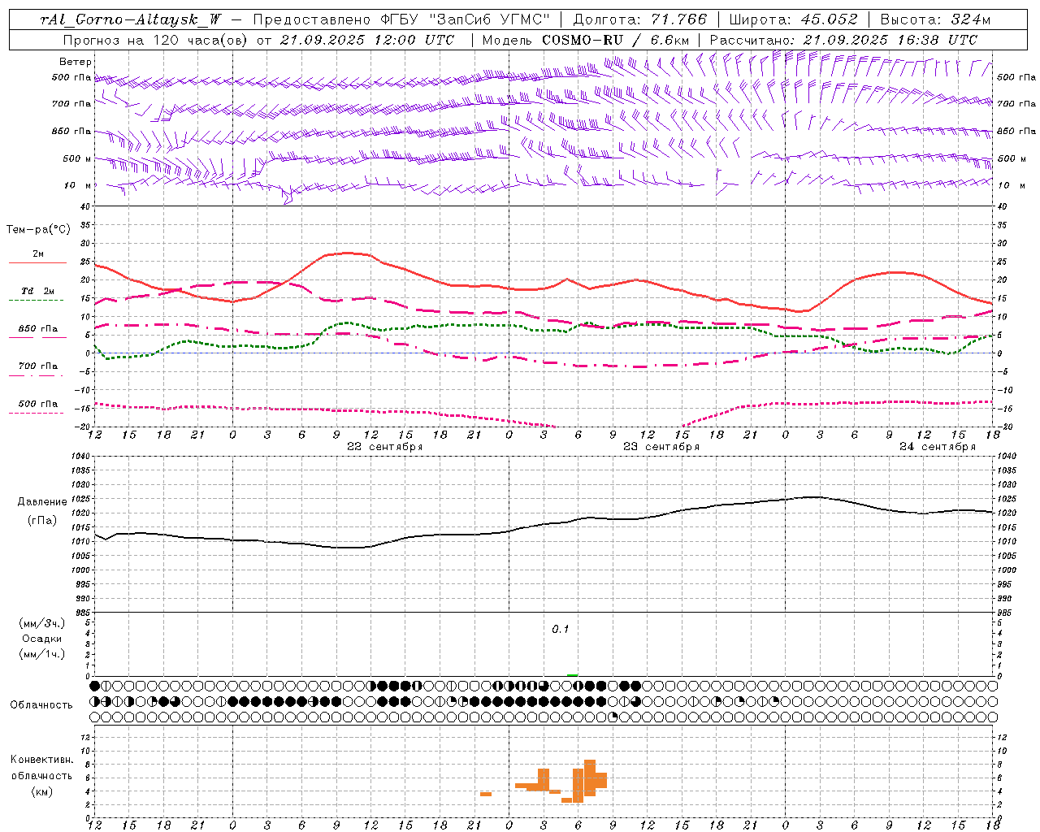Image resolution: width=1040 pixels, height=832 pixels.
Task: Click the (км) convective height unit label
Action: pyautogui.click(x=42, y=791)
